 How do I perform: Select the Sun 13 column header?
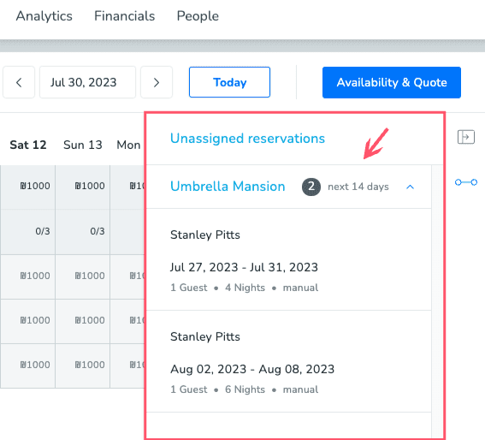click(x=83, y=145)
